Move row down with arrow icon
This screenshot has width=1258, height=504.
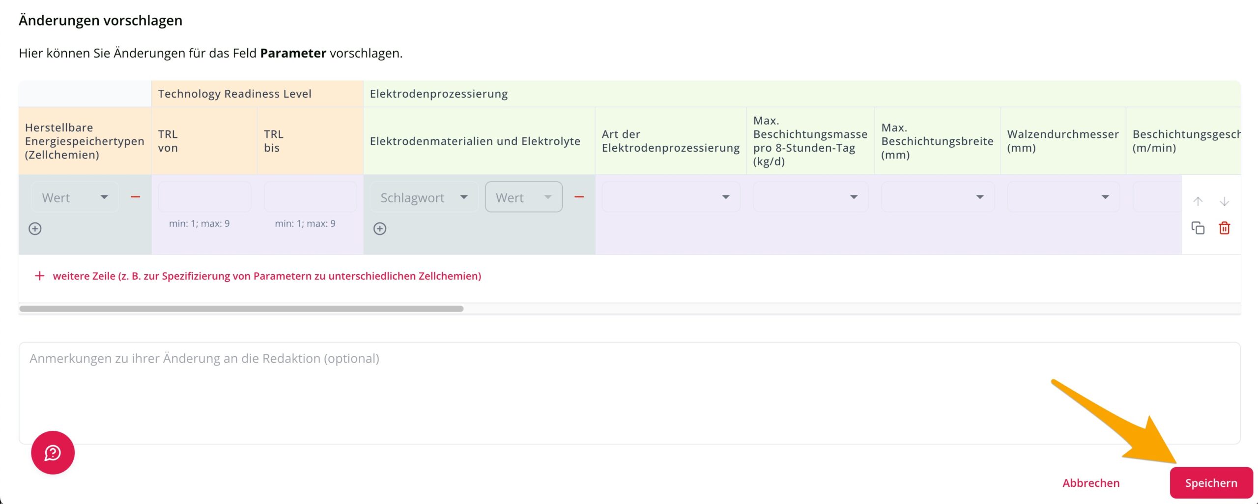click(1224, 201)
